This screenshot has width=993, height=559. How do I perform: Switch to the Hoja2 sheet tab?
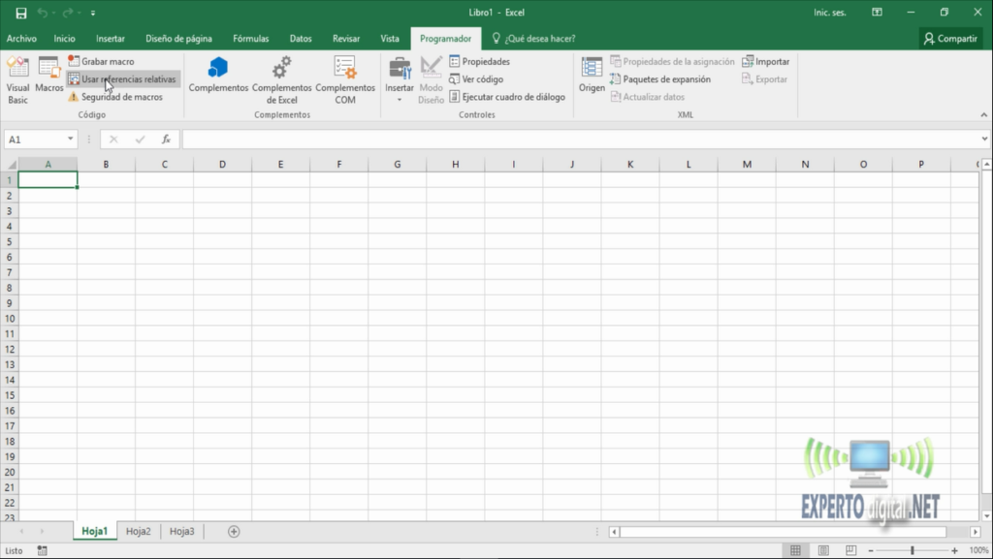[137, 531]
